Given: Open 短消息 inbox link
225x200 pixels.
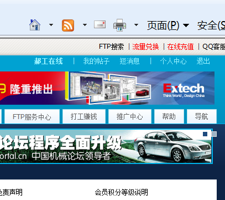Looking at the screenshot, I should (129, 61).
